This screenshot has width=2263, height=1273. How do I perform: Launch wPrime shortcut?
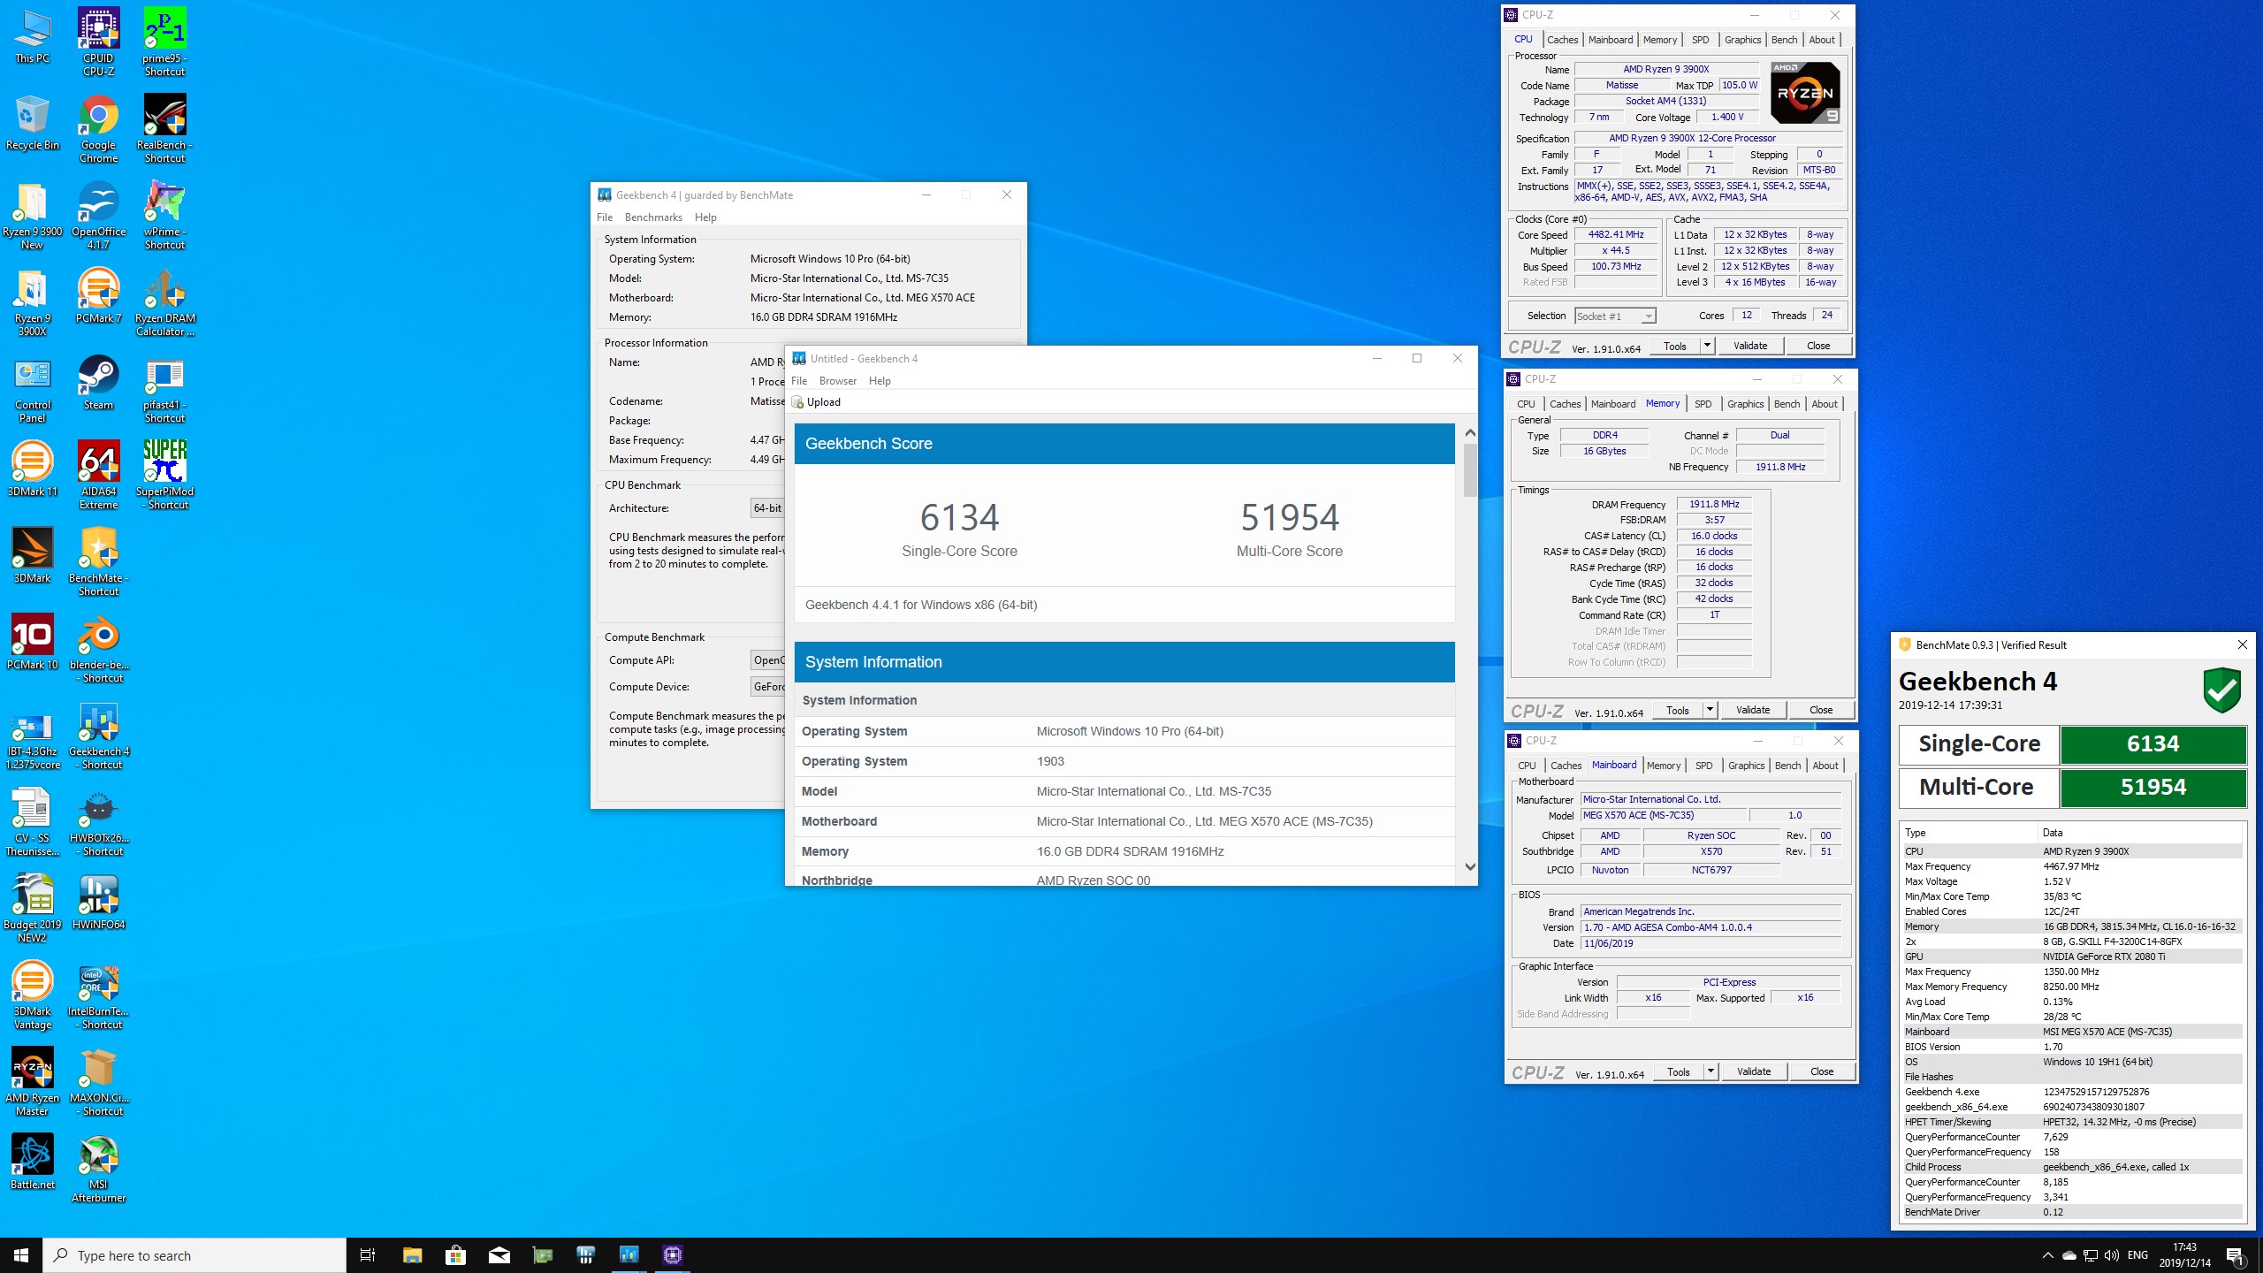[164, 215]
